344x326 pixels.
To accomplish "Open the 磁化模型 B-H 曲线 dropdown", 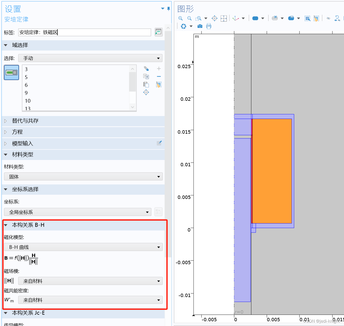I will (83, 247).
